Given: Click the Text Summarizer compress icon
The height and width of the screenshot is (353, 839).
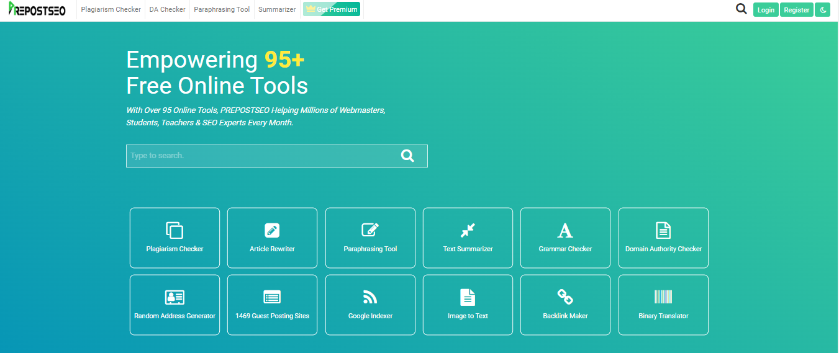Looking at the screenshot, I should (x=468, y=230).
